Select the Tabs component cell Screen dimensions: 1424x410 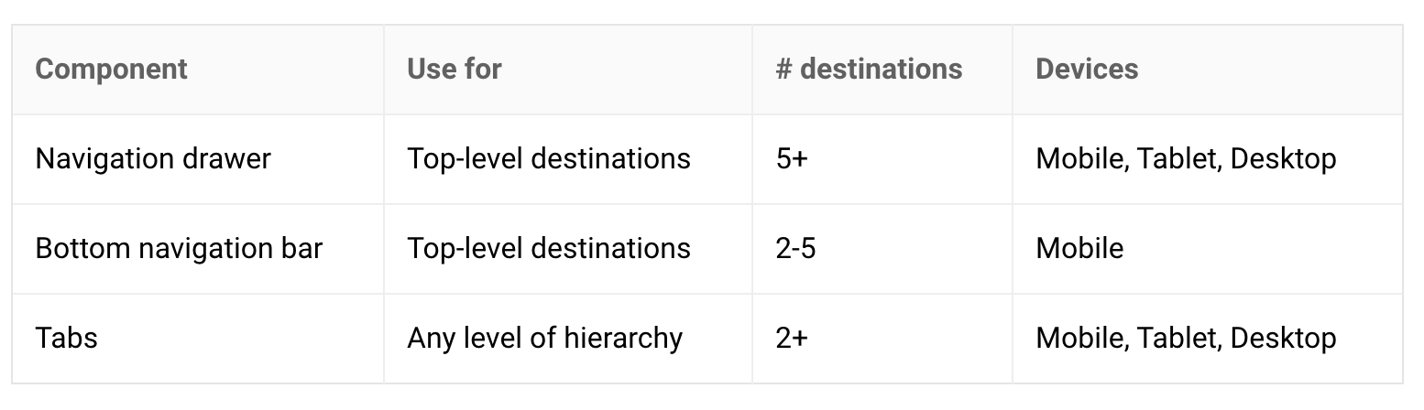(66, 339)
